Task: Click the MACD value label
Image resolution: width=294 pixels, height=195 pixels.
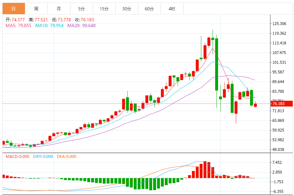Action: point(17,156)
